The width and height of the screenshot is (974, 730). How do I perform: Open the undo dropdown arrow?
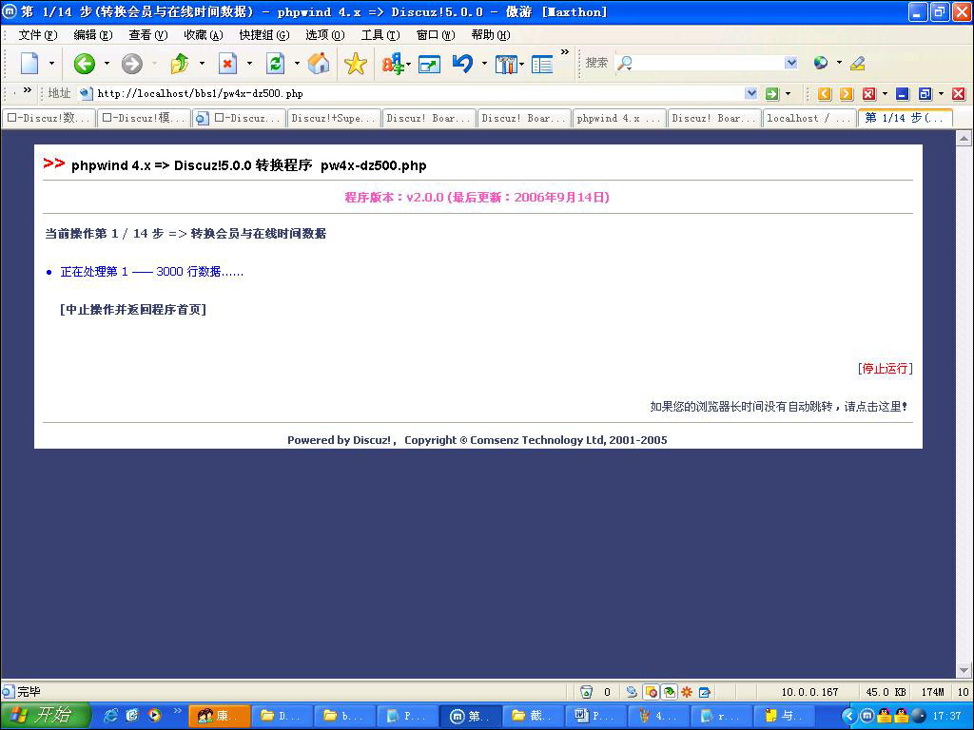(x=484, y=64)
